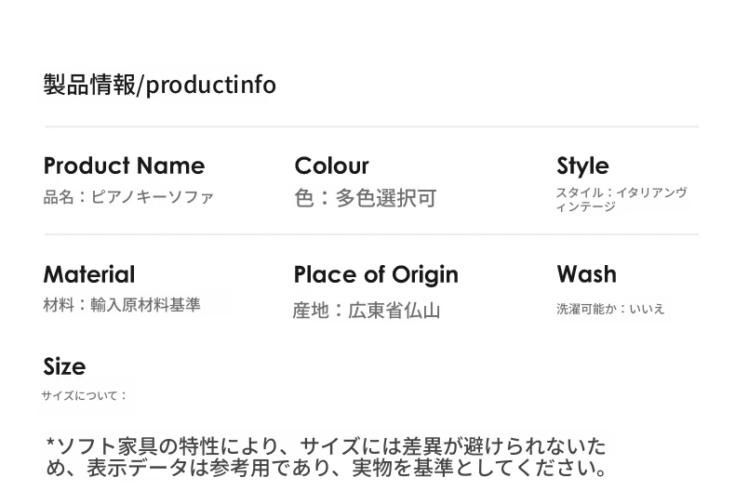Click the 製品情報/productinfo heading

coord(159,85)
